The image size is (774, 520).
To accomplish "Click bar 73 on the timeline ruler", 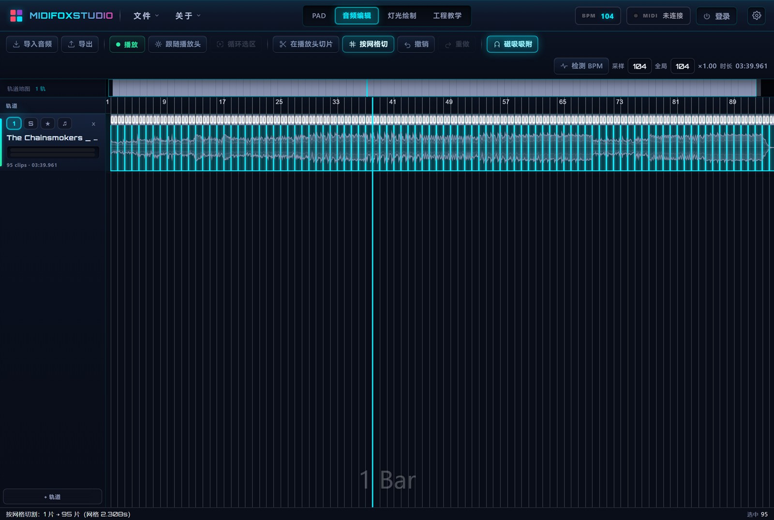I will [x=619, y=102].
